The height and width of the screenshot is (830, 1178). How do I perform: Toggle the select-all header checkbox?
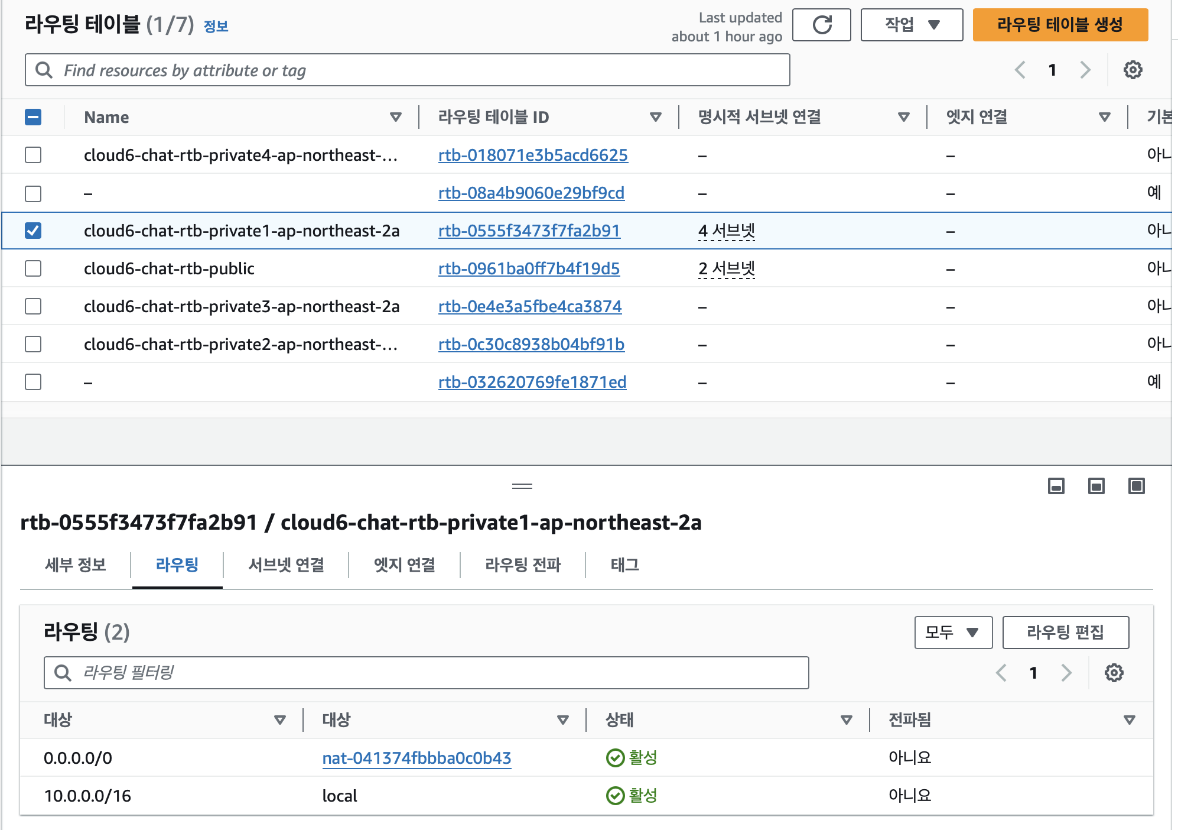coord(33,117)
